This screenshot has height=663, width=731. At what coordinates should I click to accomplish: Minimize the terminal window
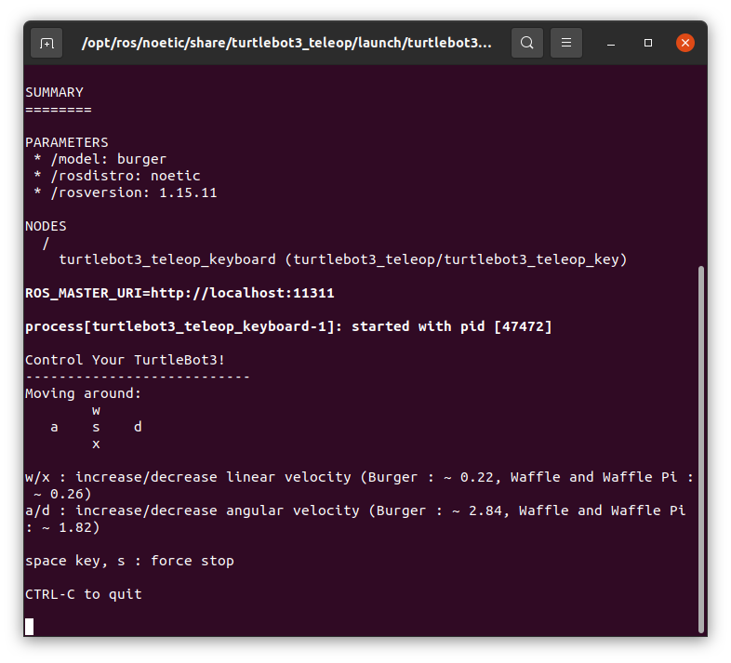click(x=611, y=43)
